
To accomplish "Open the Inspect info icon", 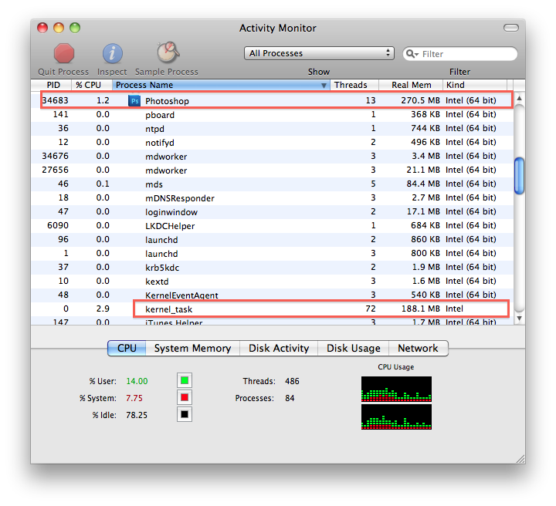I will pos(113,53).
